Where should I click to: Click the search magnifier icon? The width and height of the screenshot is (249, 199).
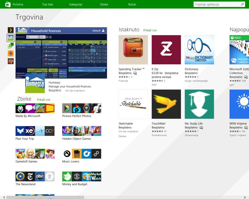pos(242,4)
